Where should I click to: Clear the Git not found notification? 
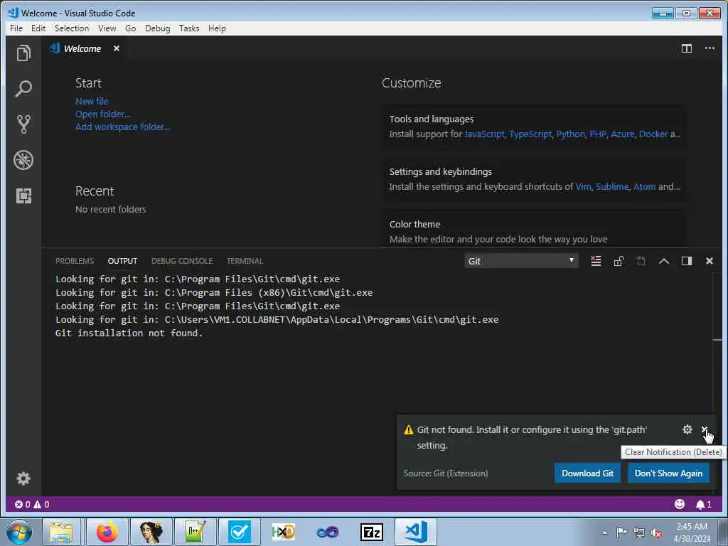[x=705, y=429]
